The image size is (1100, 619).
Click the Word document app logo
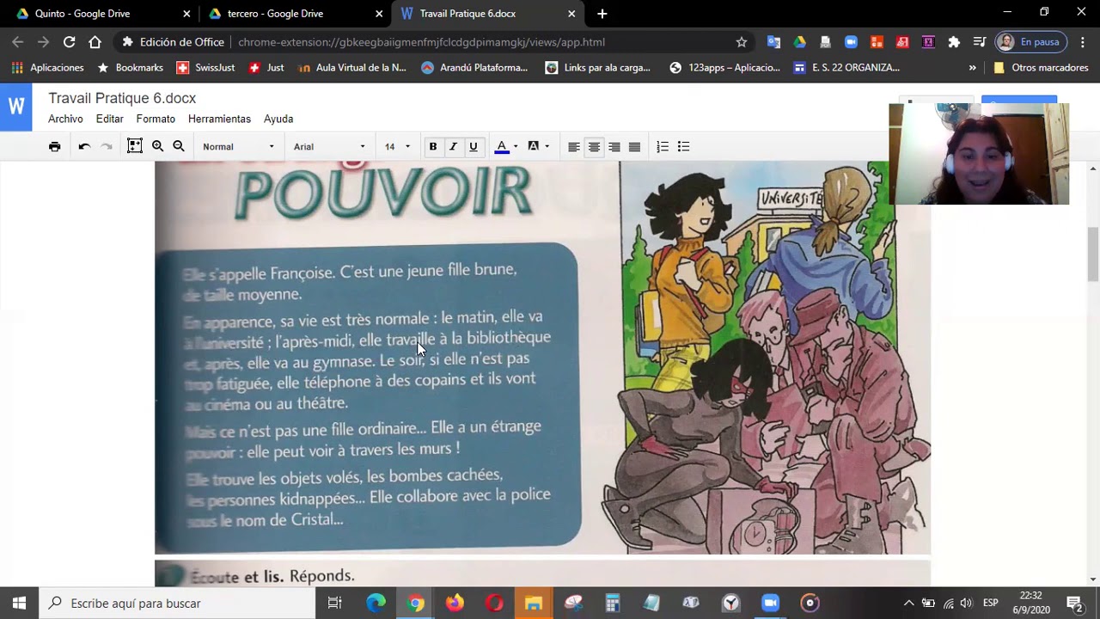16,107
